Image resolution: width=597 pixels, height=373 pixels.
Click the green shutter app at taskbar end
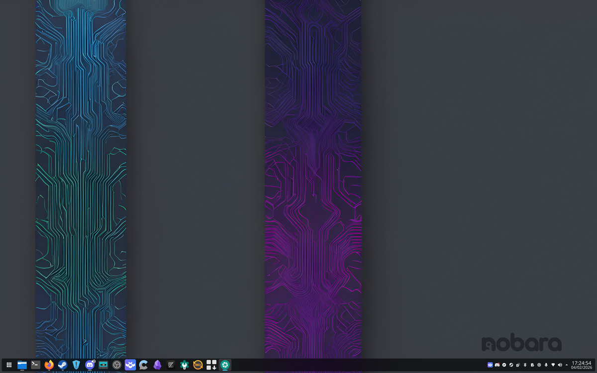click(x=225, y=365)
